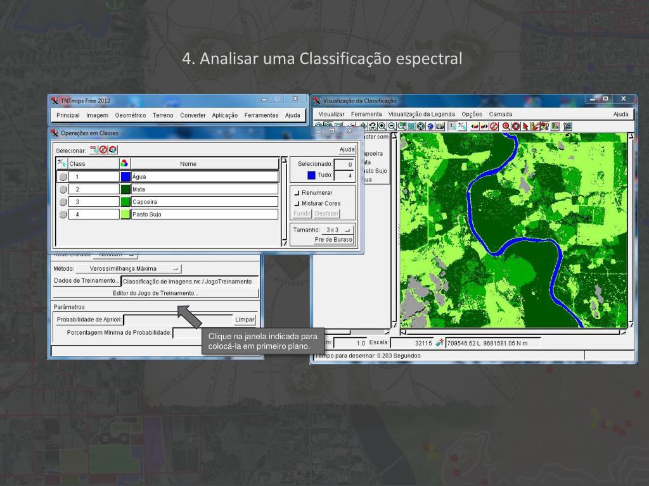
Task: Click the light green Pasto Sujo swatch
Action: pos(125,214)
